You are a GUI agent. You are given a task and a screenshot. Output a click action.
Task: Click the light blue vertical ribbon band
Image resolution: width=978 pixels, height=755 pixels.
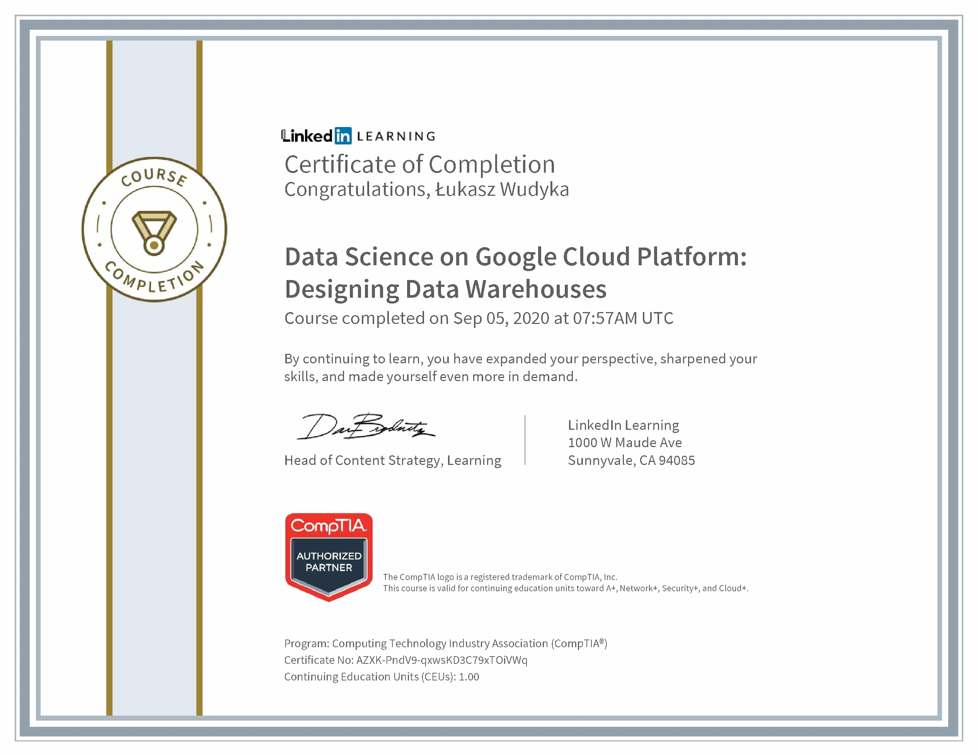(x=154, y=492)
